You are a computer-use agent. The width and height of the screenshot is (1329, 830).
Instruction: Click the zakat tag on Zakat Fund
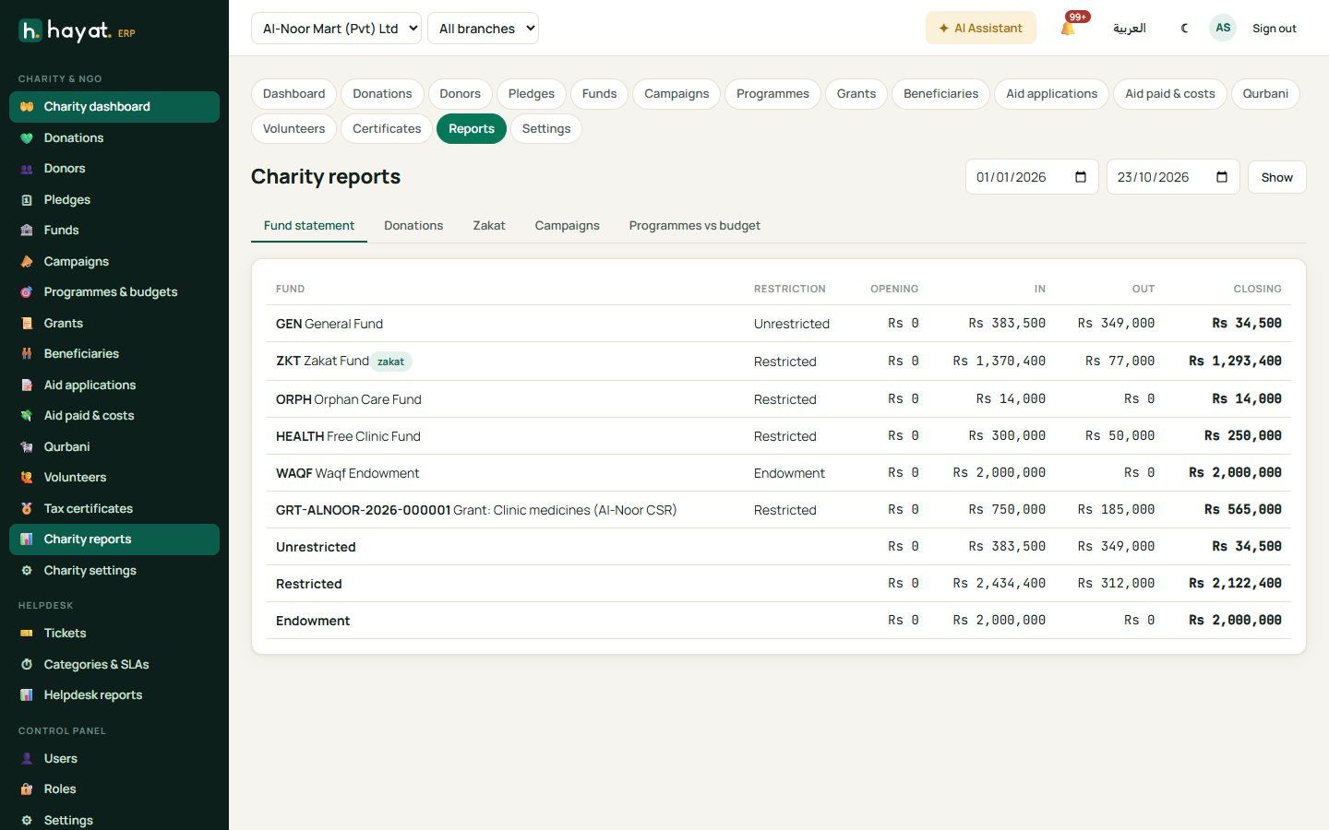(x=391, y=362)
